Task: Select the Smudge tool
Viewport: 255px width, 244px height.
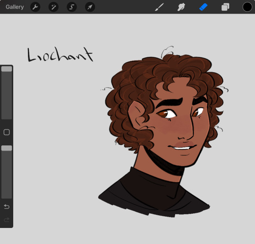Action: pos(181,7)
